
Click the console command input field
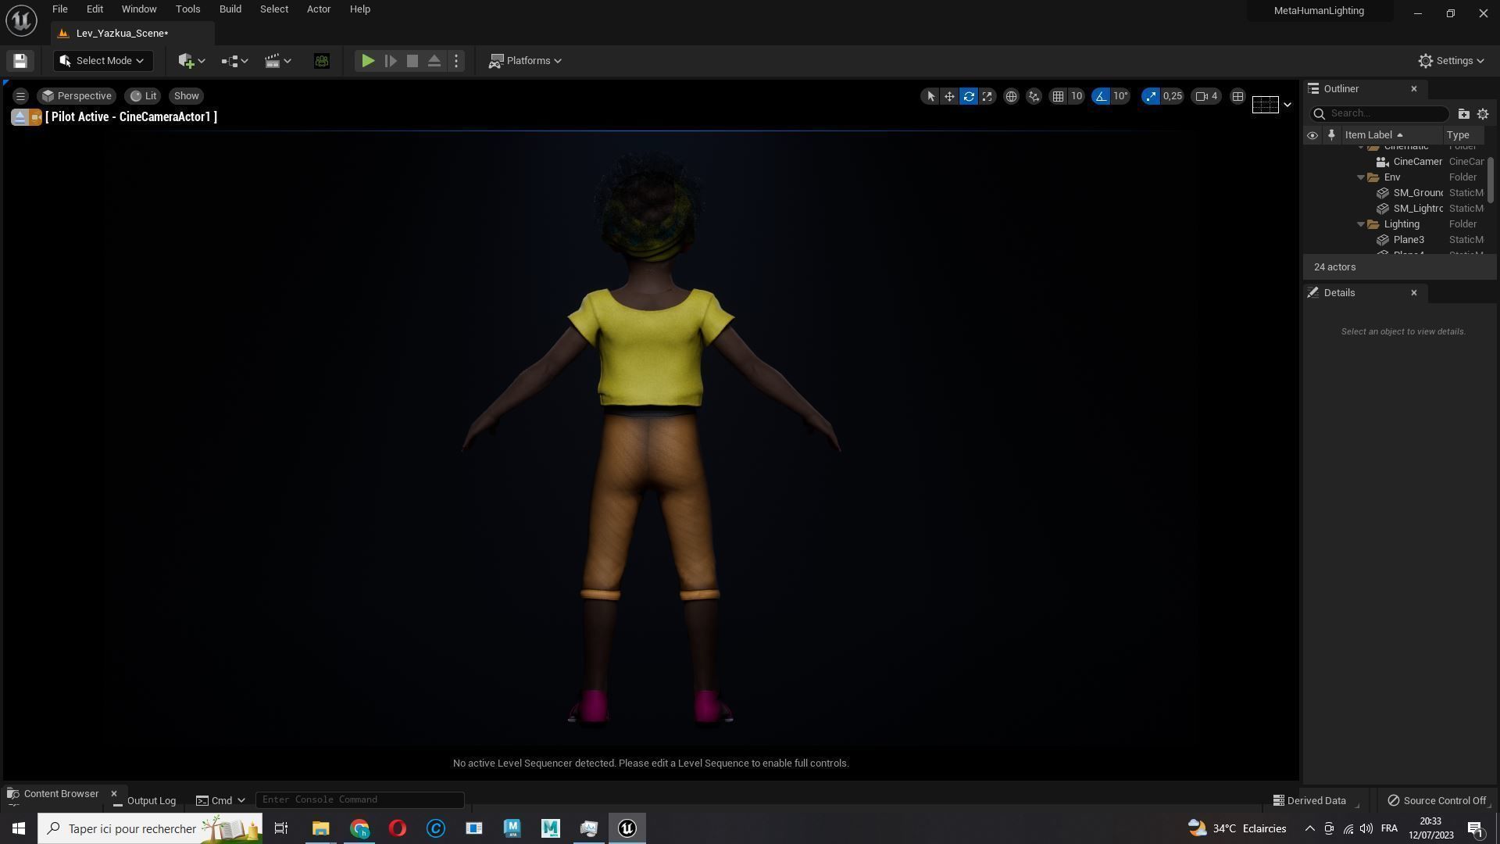click(359, 800)
